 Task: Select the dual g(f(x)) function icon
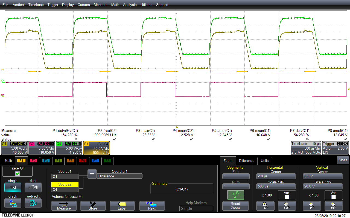(x=33, y=187)
